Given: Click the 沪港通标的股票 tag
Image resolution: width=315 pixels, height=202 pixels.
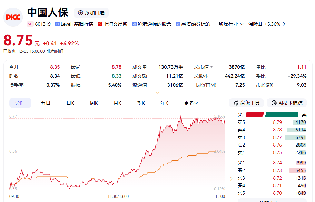Looking at the screenshot, I should pos(155,24).
